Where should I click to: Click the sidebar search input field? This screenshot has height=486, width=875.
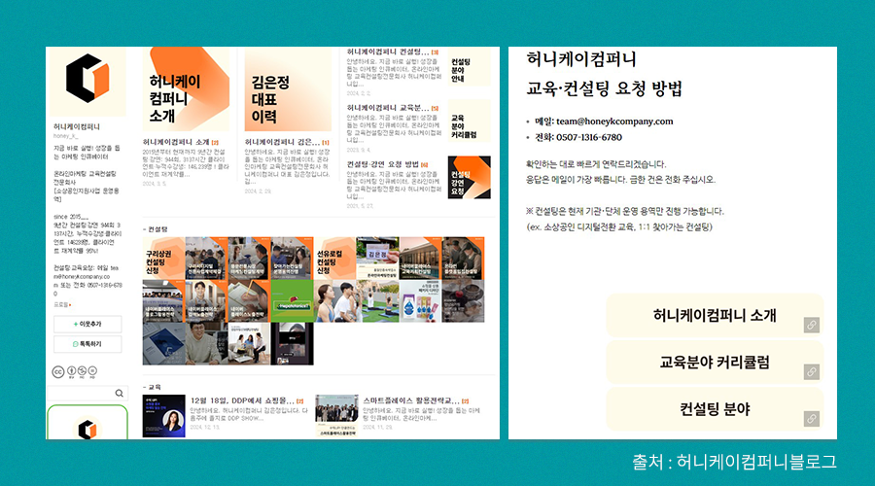[83, 393]
